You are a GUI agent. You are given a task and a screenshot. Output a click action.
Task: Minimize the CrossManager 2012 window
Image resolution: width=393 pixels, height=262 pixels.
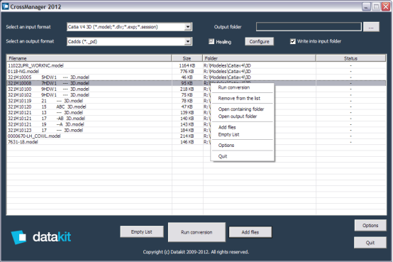click(x=366, y=6)
